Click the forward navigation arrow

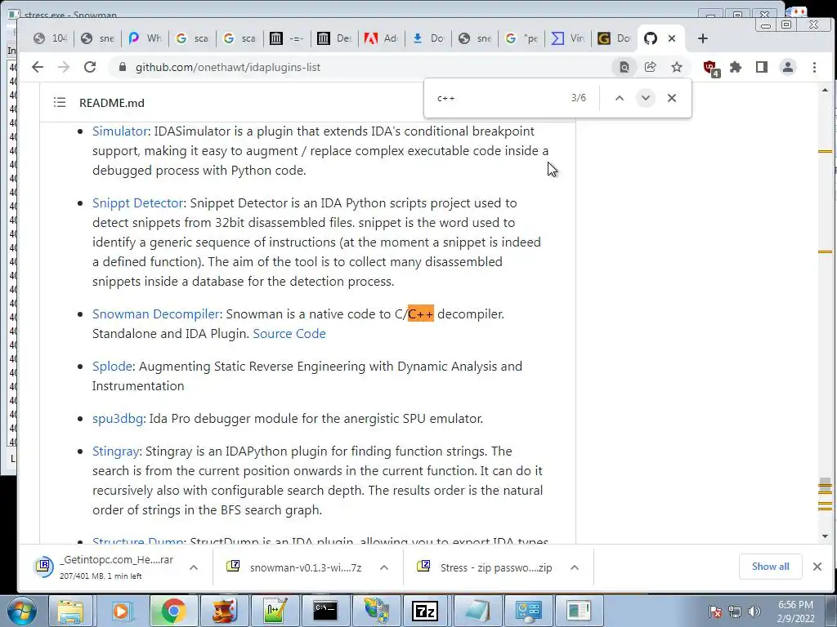64,67
